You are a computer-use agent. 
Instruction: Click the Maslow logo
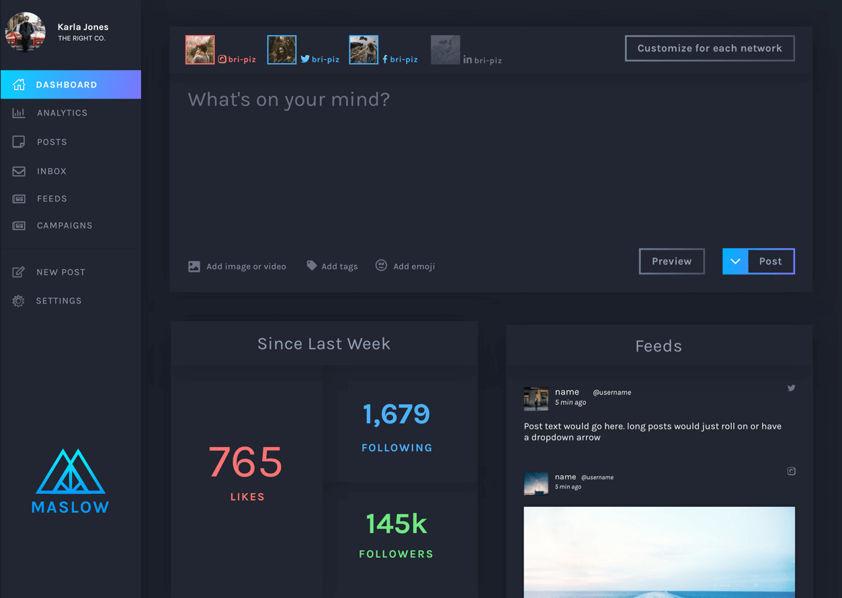71,481
